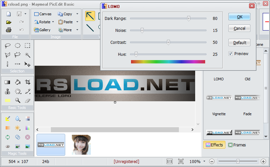Zoom in with the plus button
Screen dimensions: 270x167
click(263, 161)
